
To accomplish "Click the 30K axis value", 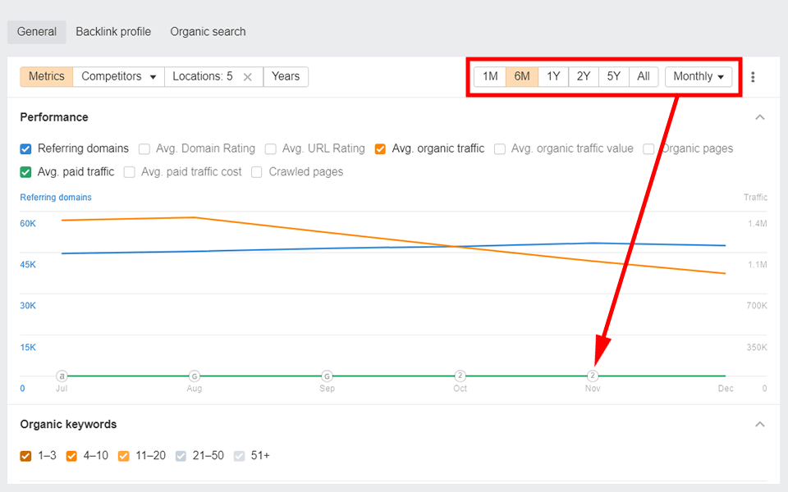I will pos(28,306).
